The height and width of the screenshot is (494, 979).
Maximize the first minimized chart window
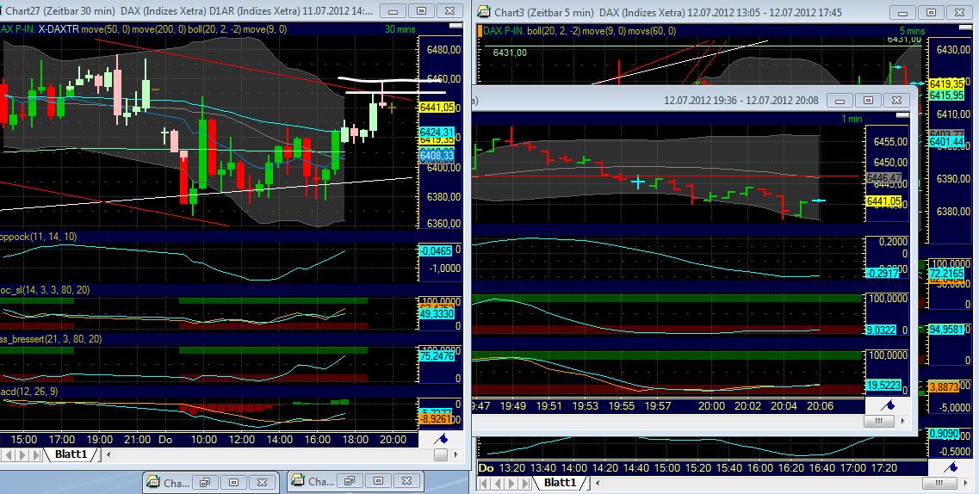point(233,482)
